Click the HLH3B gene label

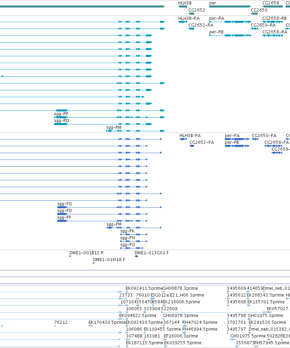click(x=185, y=3)
